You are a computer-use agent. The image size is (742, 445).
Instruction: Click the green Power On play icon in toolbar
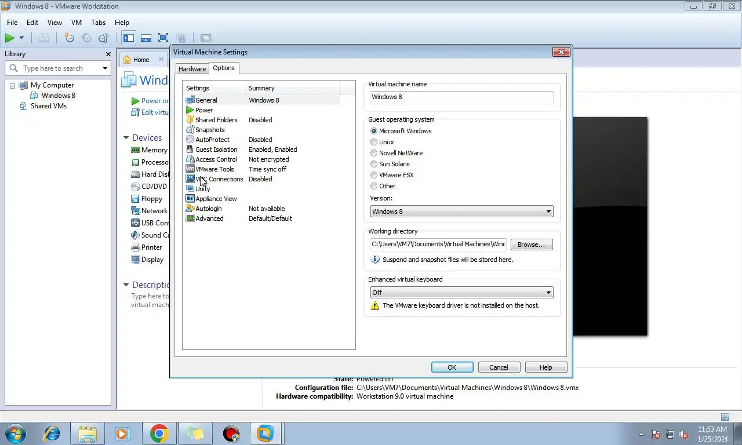point(10,38)
